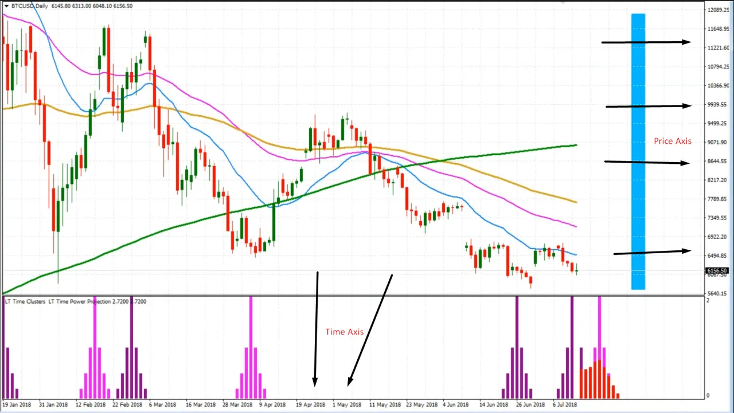The image size is (734, 413).
Task: Click the 12089.25 price scale label
Action: [719, 10]
